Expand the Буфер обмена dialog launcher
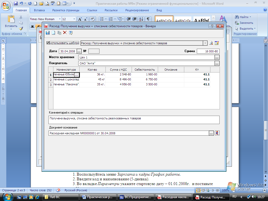The image size is (268, 201). (x=25, y=34)
